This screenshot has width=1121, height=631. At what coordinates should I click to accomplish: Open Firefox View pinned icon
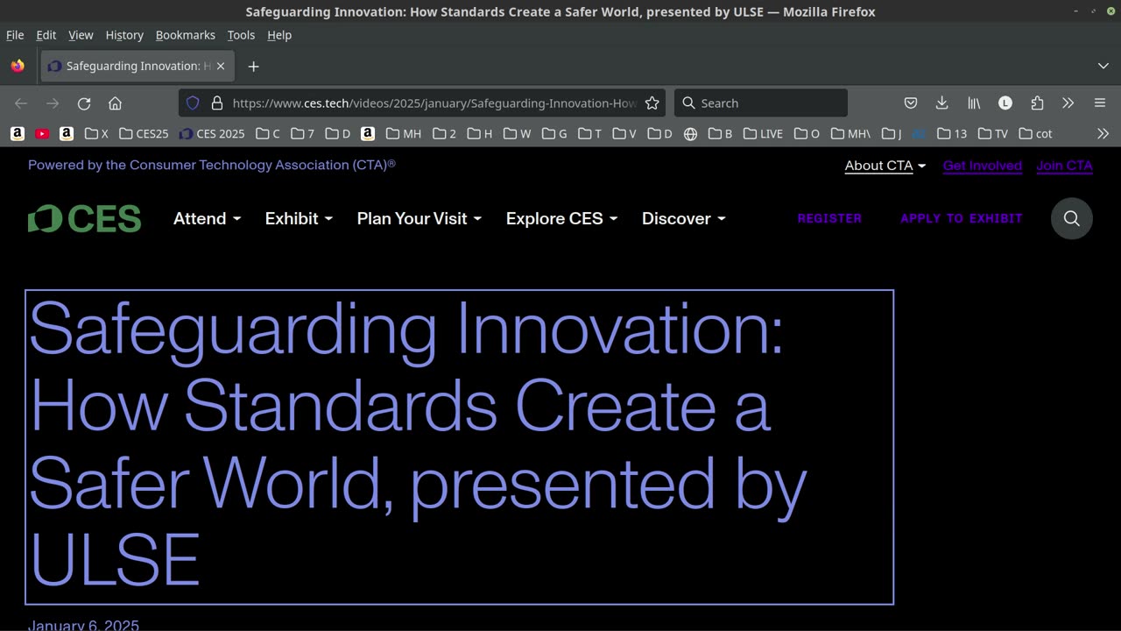pyautogui.click(x=18, y=67)
